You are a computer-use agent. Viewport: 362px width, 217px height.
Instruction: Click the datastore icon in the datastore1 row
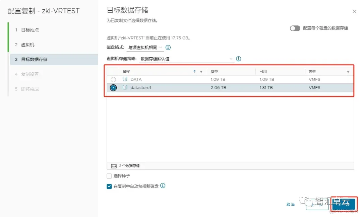pos(125,87)
